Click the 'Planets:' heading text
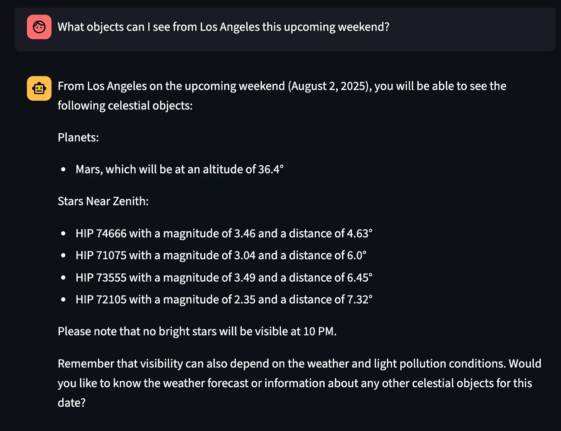 (78, 137)
